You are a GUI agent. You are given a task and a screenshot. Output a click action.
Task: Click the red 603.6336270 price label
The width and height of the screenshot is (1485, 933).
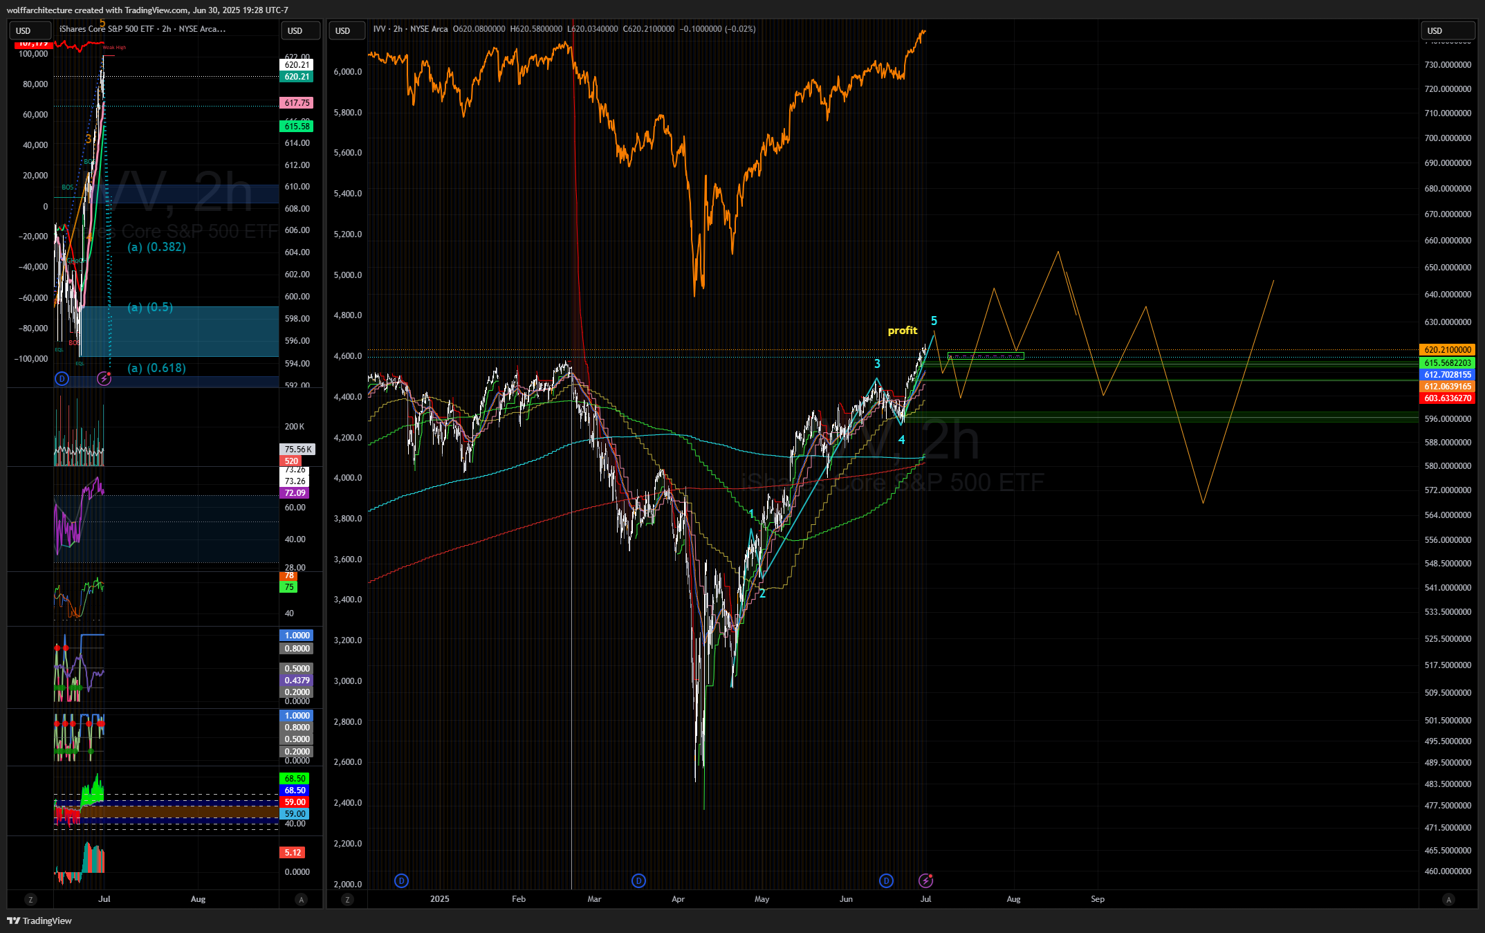coord(1448,398)
